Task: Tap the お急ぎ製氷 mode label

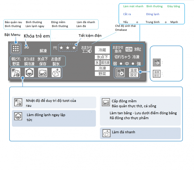Action: pos(56,61)
